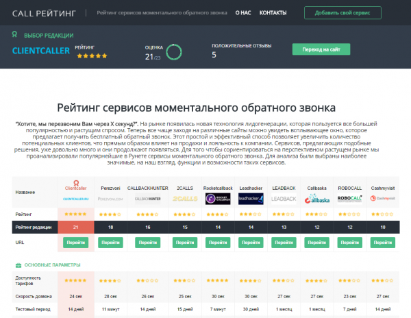Click the CALL РЕЙТИНГ site logo

(44, 13)
